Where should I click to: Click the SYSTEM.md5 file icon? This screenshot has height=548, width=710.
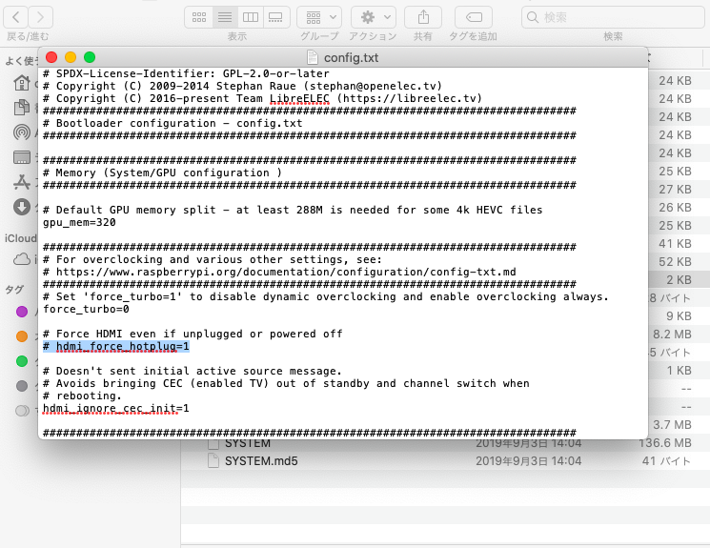tap(213, 461)
